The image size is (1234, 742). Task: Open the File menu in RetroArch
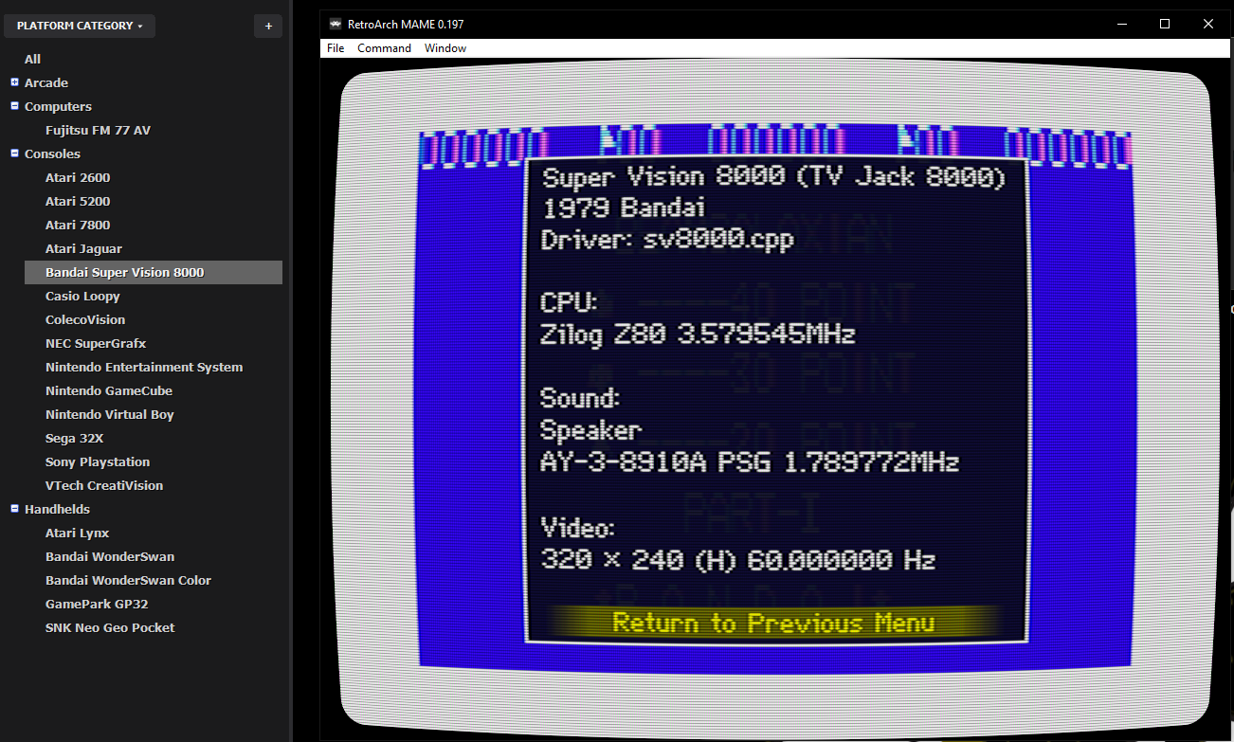click(336, 48)
